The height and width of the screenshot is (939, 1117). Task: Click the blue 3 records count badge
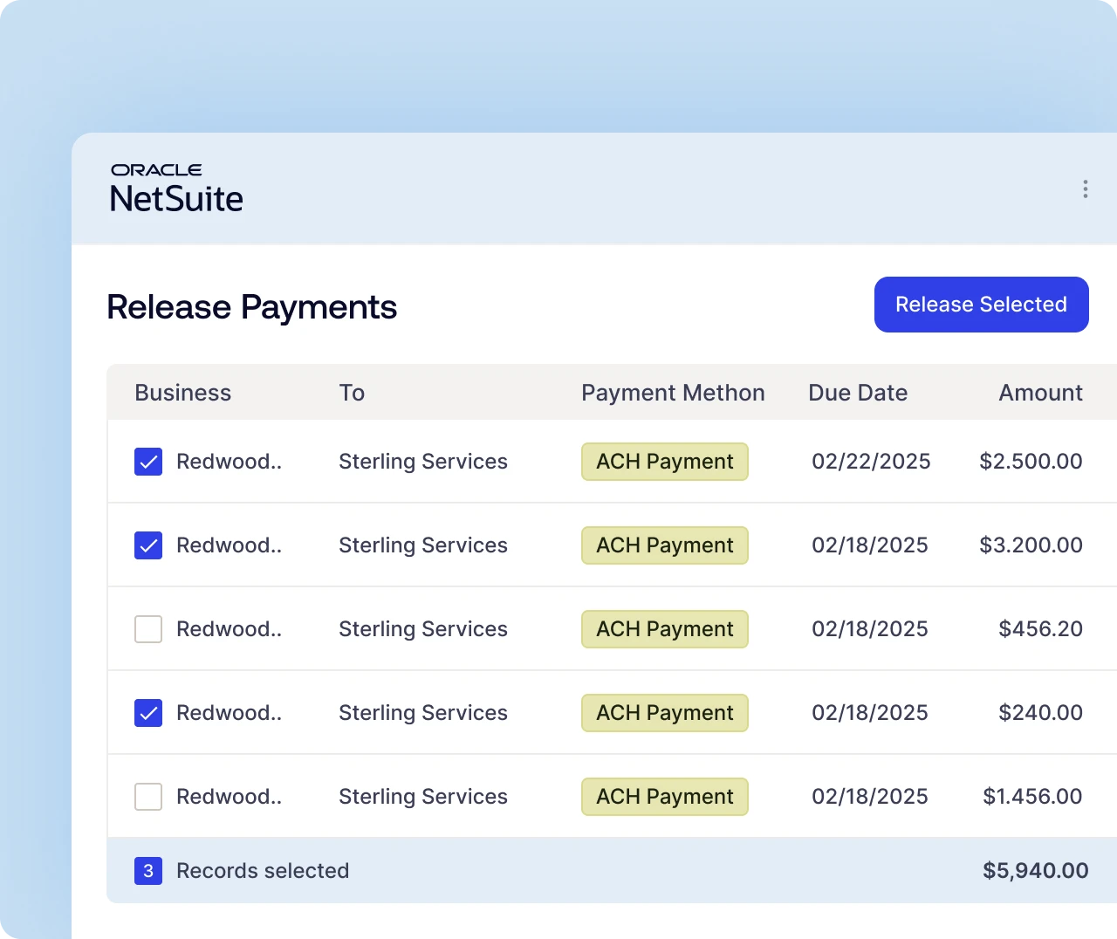[148, 871]
